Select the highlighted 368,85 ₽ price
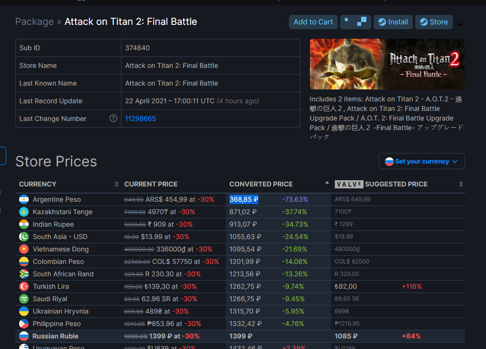 point(243,199)
